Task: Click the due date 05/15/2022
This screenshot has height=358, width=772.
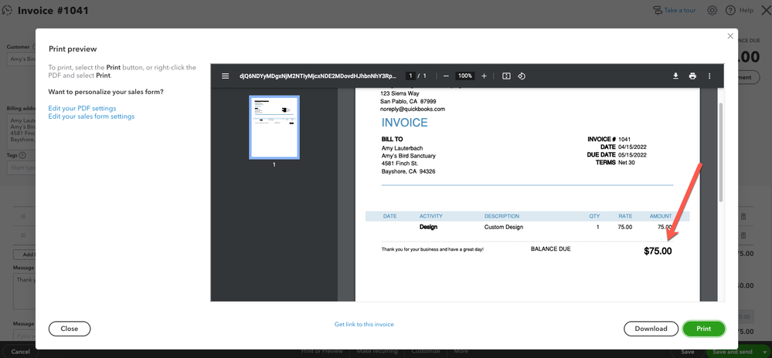Action: coord(632,155)
